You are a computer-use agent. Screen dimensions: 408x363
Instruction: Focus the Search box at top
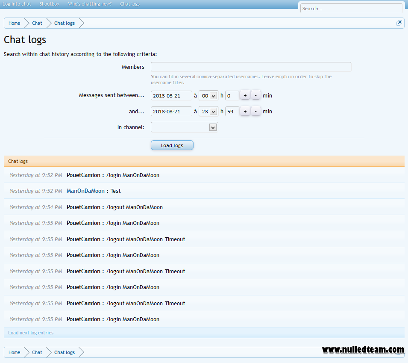[x=351, y=8]
